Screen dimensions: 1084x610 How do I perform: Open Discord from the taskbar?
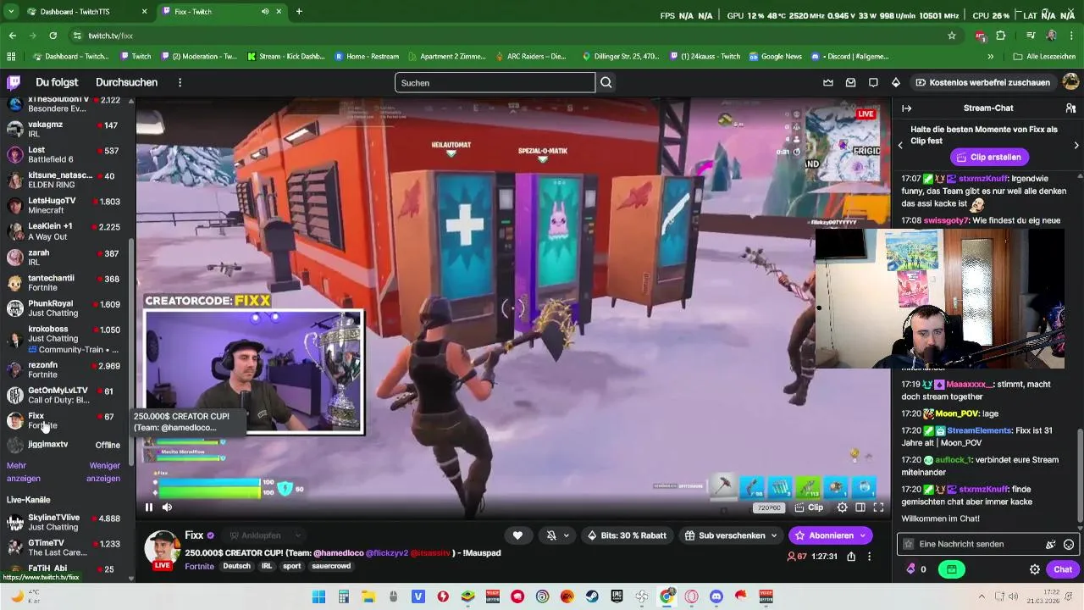click(716, 596)
